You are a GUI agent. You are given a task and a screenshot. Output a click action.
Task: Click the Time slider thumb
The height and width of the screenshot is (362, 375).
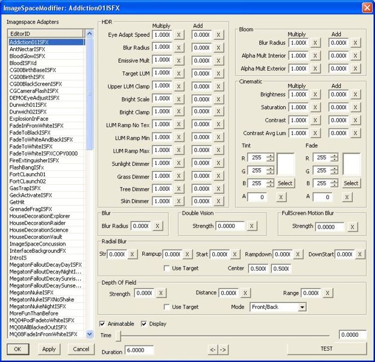click(118, 336)
